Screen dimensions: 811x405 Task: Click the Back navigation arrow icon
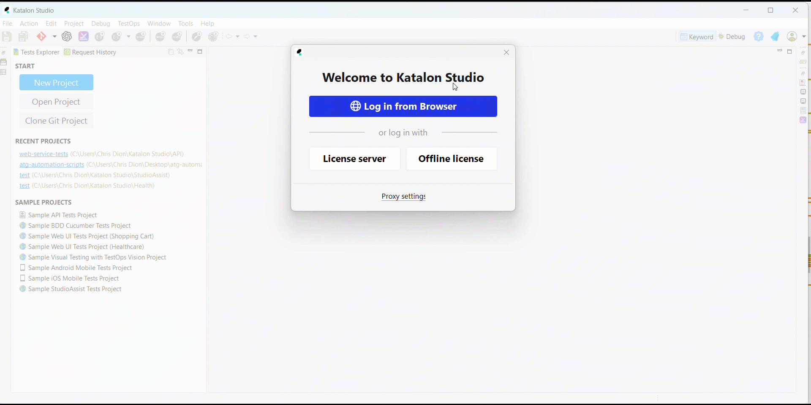(229, 36)
